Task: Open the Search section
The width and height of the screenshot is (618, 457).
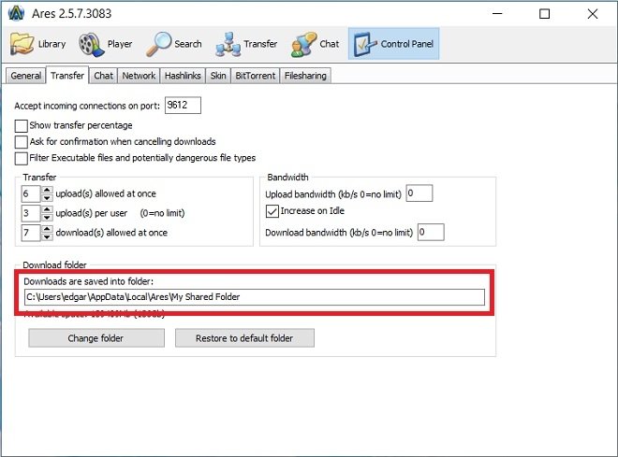Action: coord(174,44)
